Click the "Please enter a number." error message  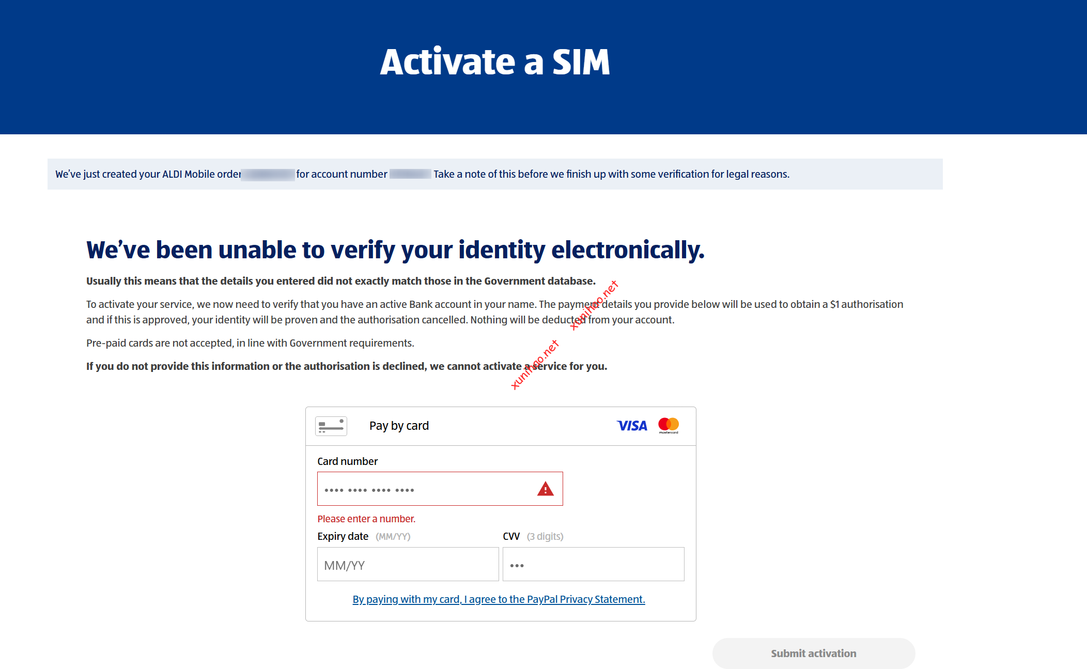tap(366, 519)
